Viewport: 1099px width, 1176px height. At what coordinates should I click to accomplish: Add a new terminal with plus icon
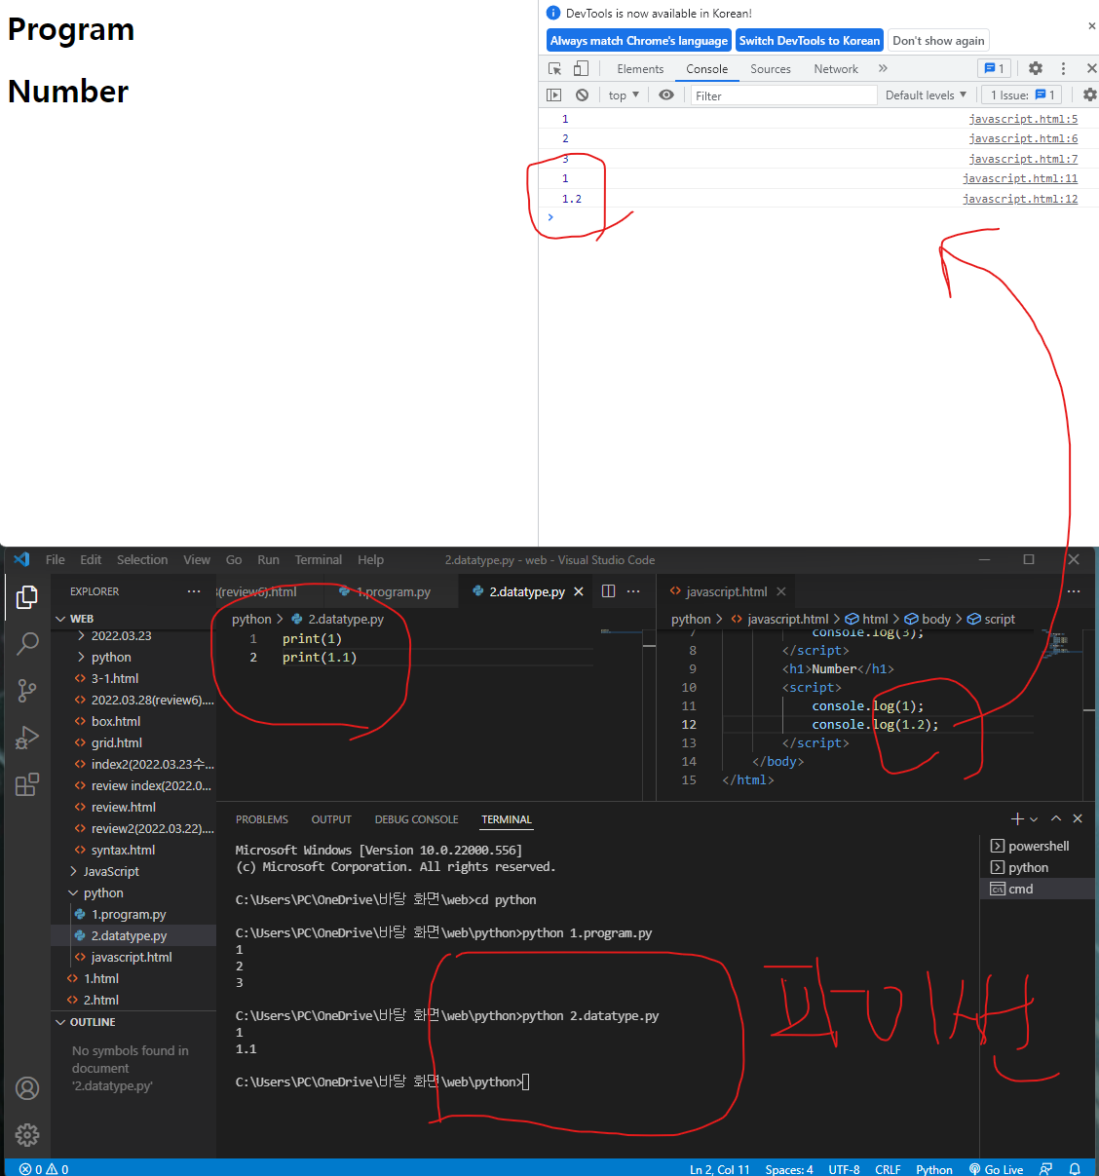point(1017,818)
